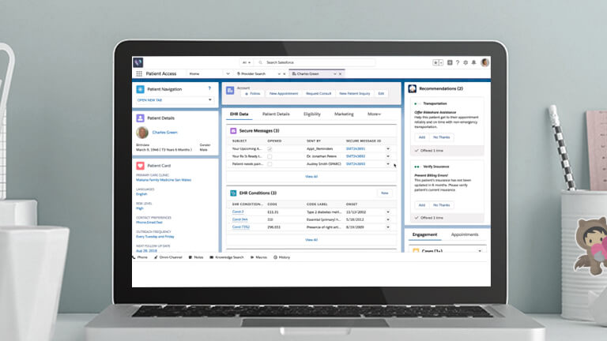
Task: Open the setup gear icon
Action: click(x=466, y=62)
